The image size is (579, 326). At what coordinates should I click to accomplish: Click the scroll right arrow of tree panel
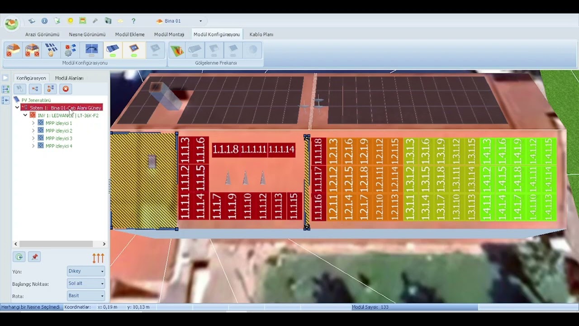104,244
